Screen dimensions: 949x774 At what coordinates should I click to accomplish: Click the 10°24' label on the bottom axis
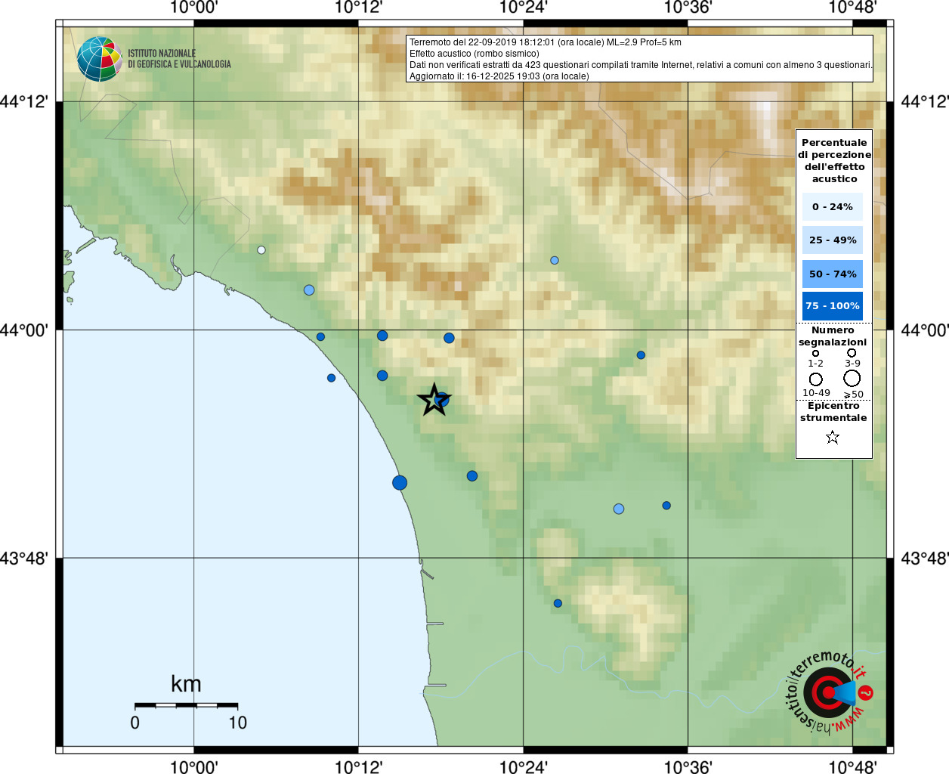(523, 766)
